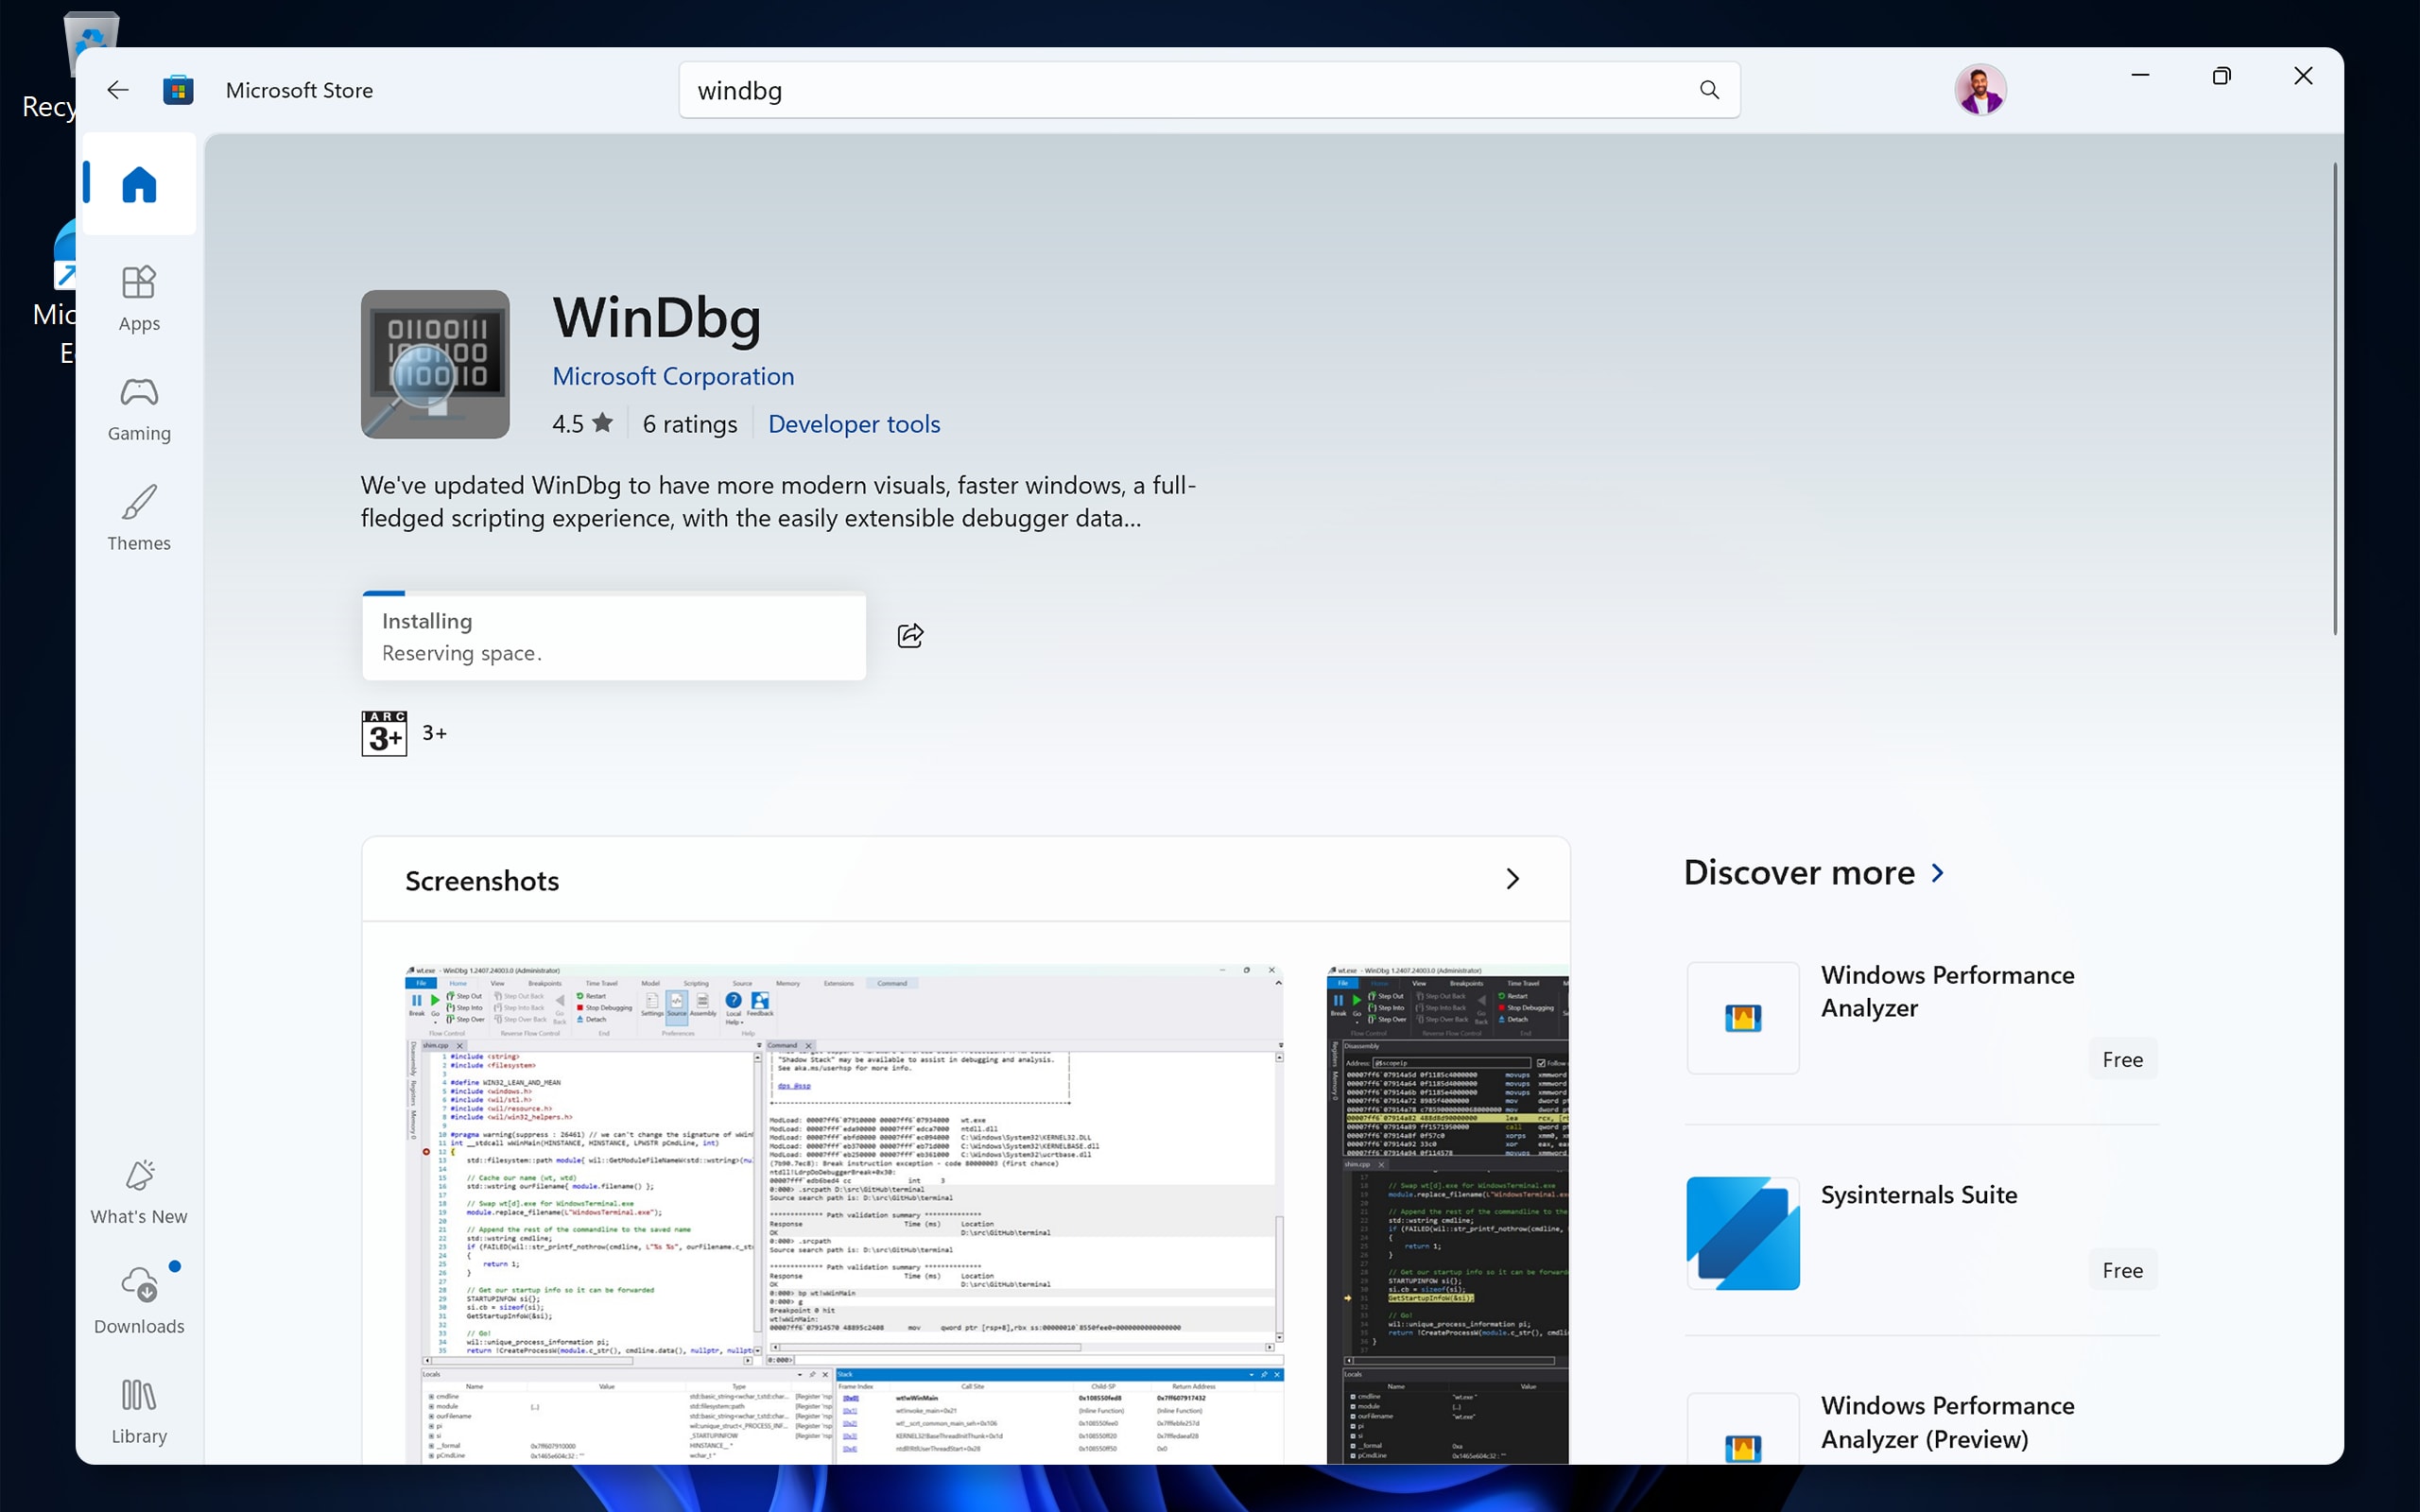This screenshot has height=1512, width=2420.
Task: Minimize the Microsoft Store window
Action: click(2140, 76)
